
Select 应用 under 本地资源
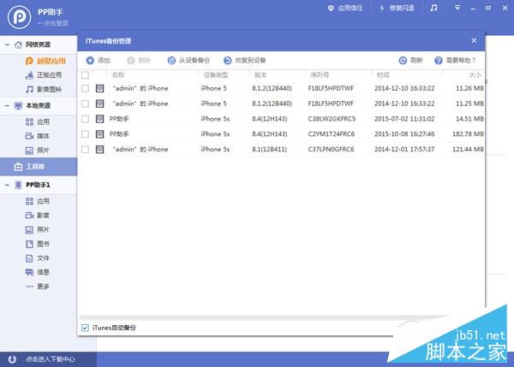tap(38, 122)
